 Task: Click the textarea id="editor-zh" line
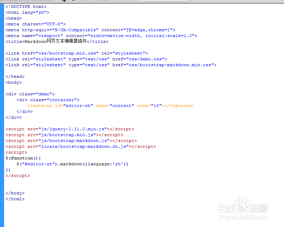(x=111, y=106)
